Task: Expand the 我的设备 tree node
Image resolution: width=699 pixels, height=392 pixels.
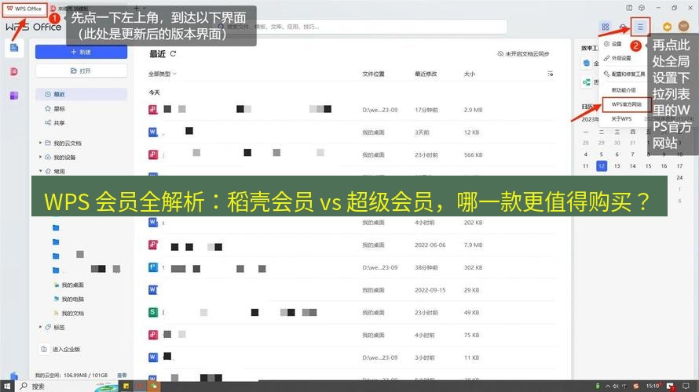Action: (40, 157)
